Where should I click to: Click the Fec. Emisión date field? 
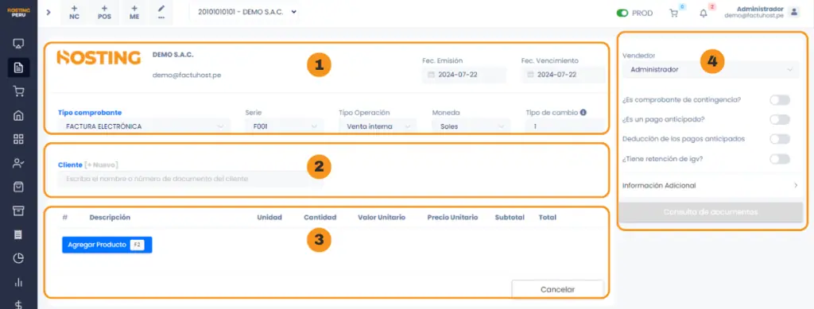click(x=464, y=75)
